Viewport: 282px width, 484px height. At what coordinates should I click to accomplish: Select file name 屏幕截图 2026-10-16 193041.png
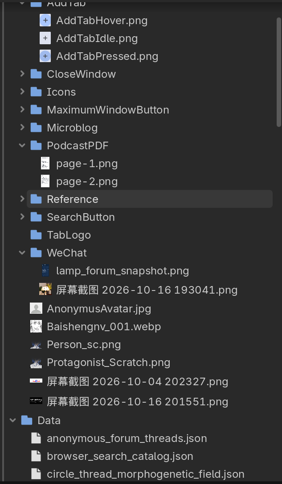(147, 290)
